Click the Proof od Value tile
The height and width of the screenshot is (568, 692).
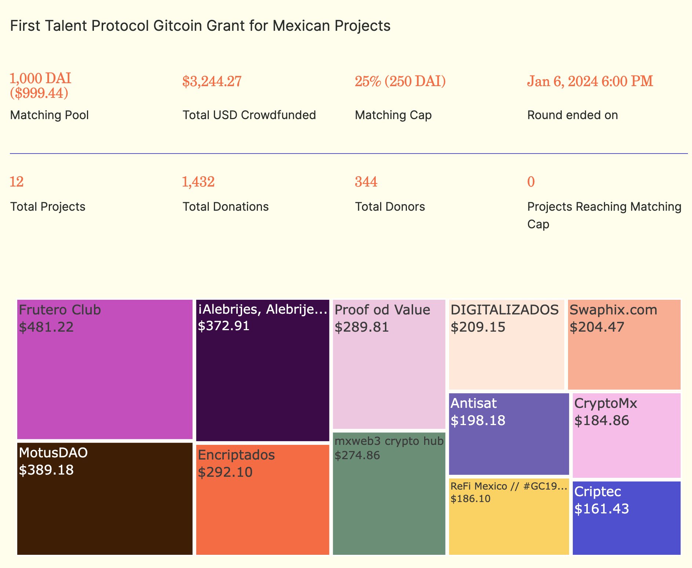point(389,364)
